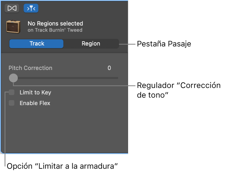Click the Pitch Correction value showing 0
The width and height of the screenshot is (225, 172).
pyautogui.click(x=109, y=68)
